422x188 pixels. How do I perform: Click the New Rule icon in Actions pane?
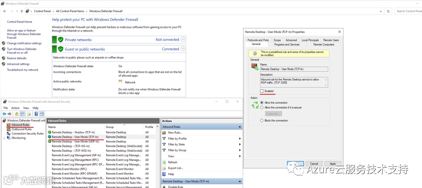point(164,133)
